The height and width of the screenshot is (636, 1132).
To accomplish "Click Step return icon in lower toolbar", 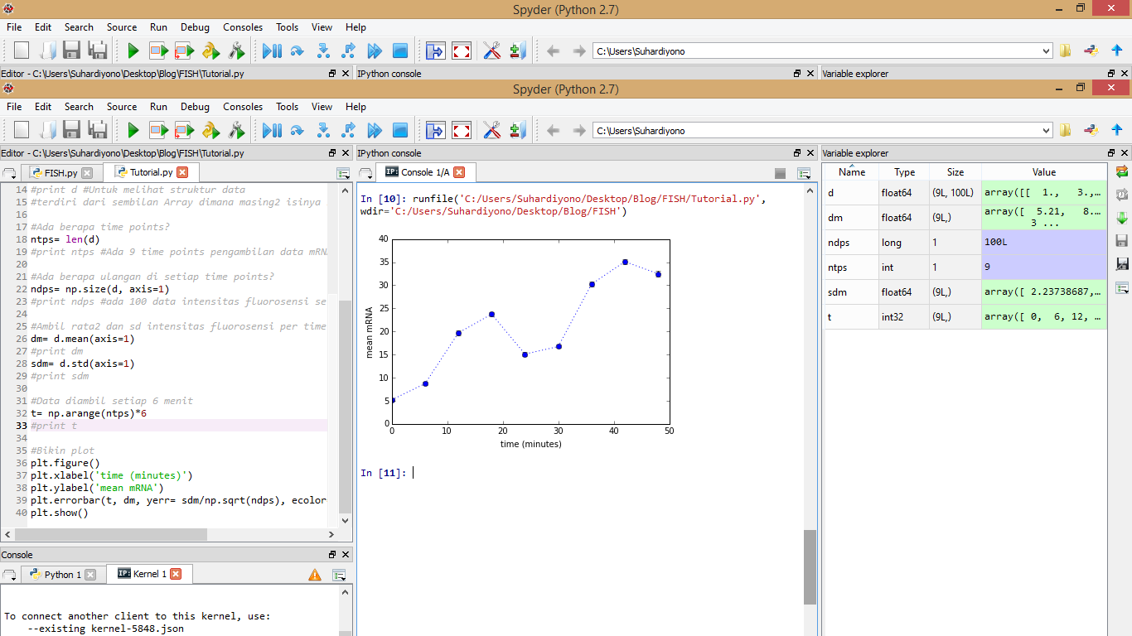I will click(x=349, y=130).
